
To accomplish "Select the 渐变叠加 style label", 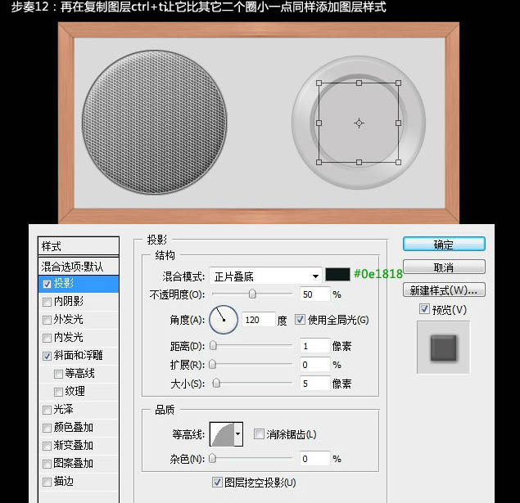I will pyautogui.click(x=73, y=446).
